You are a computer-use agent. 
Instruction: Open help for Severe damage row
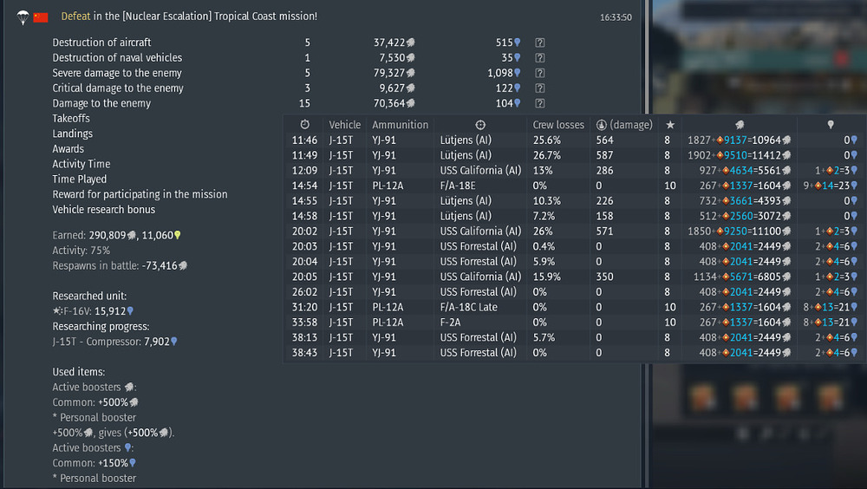pos(539,73)
